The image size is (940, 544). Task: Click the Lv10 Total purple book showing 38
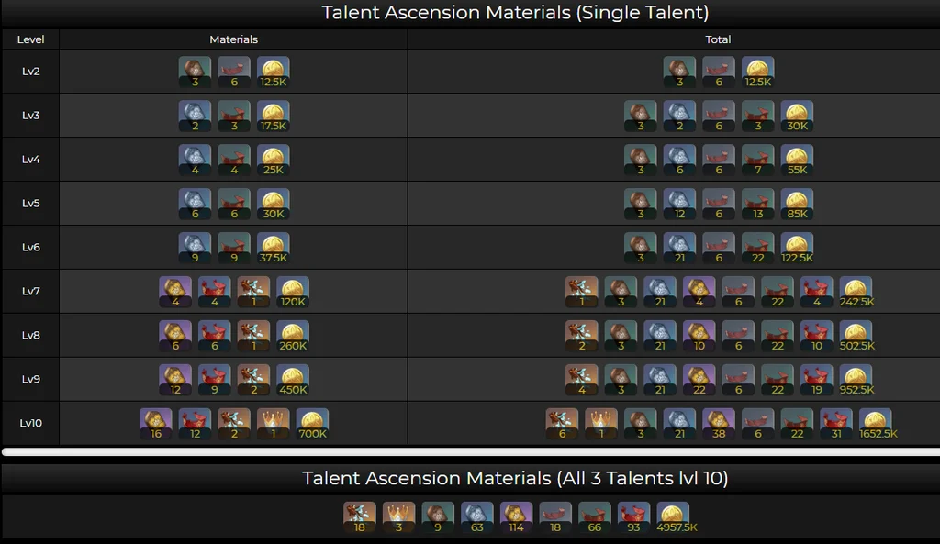coord(719,424)
